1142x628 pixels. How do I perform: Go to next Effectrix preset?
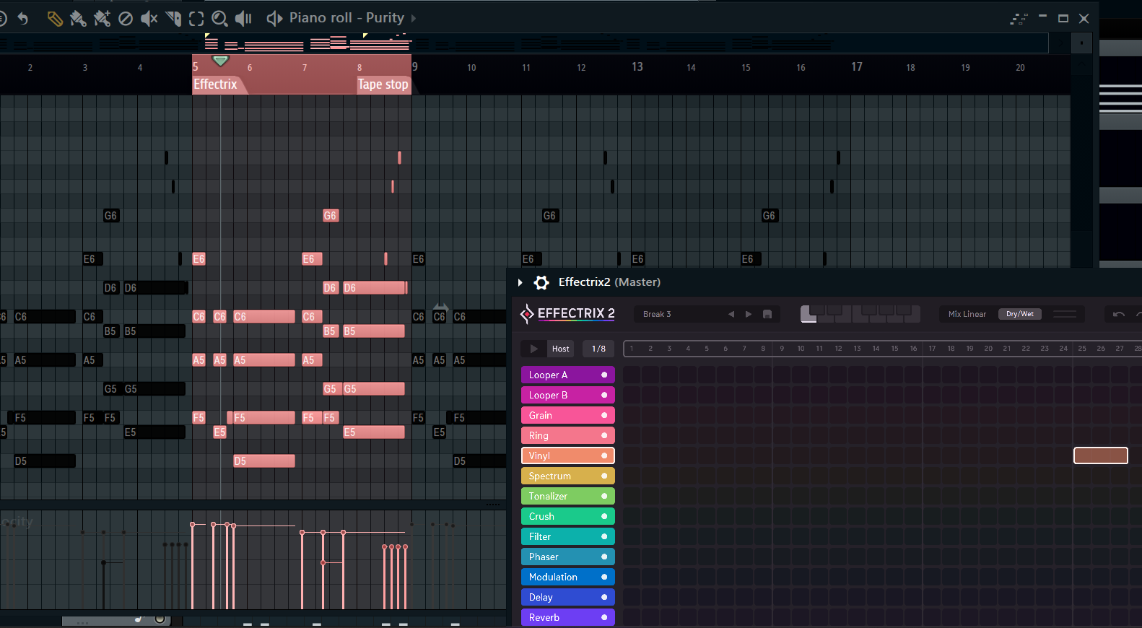click(749, 314)
